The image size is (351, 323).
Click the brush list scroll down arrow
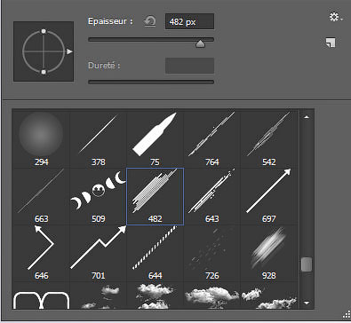pos(307,303)
